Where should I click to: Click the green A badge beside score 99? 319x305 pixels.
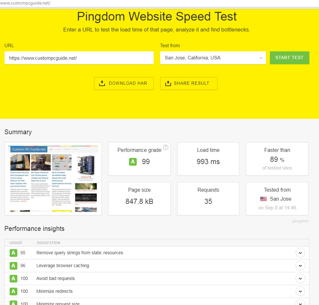click(x=133, y=162)
